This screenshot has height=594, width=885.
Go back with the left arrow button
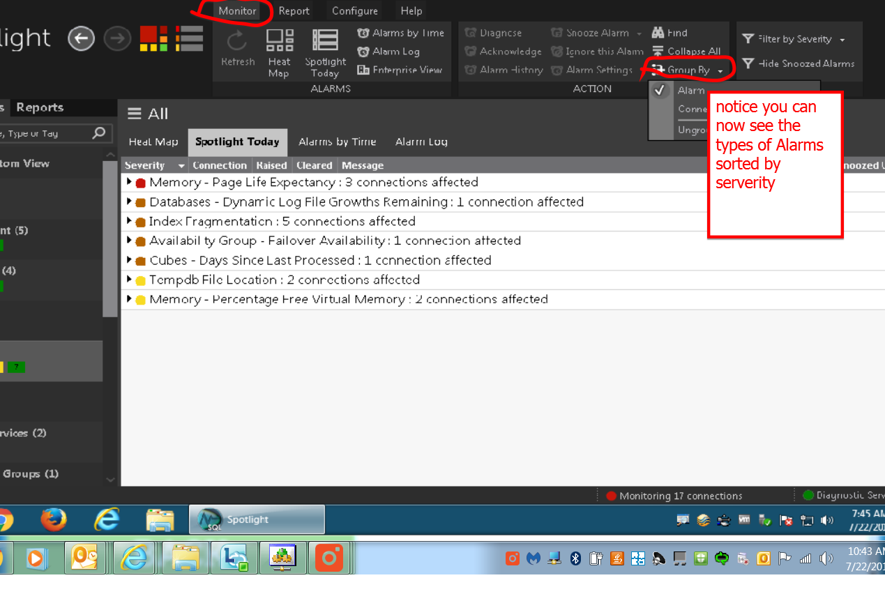(x=81, y=38)
